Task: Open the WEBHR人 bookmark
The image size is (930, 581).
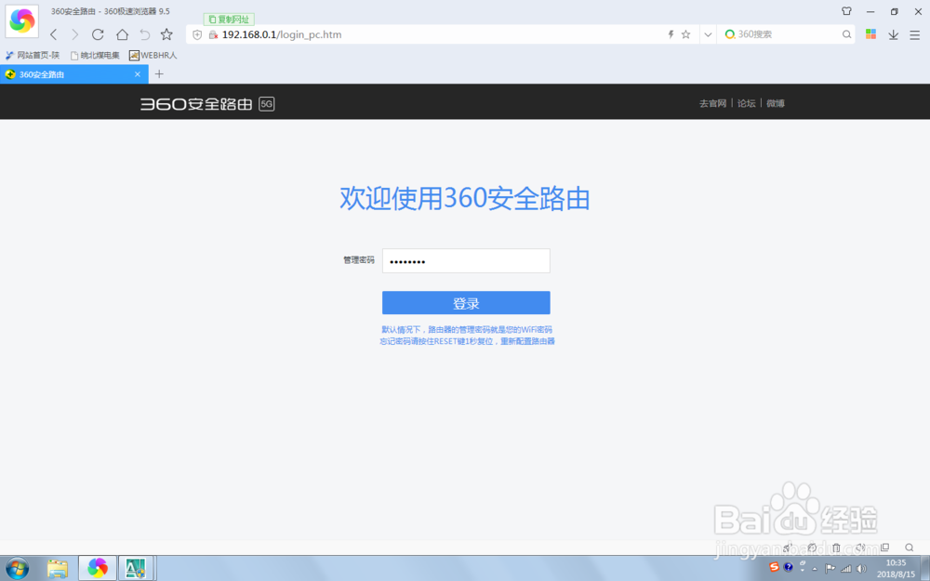Action: [x=153, y=55]
